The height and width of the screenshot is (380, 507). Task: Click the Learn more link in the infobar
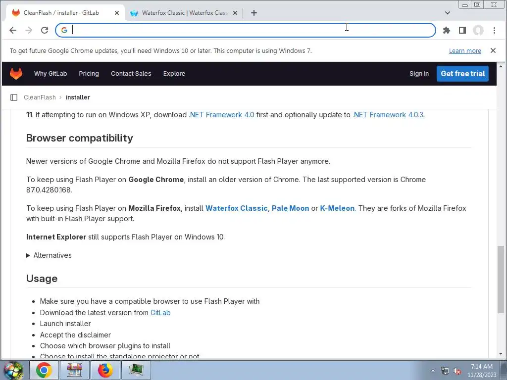point(465,51)
